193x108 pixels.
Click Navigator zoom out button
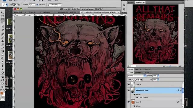164,66
